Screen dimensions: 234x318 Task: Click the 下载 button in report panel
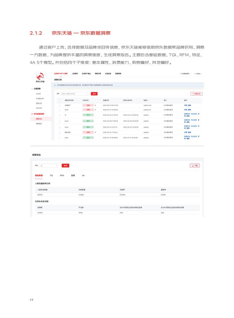(195, 165)
